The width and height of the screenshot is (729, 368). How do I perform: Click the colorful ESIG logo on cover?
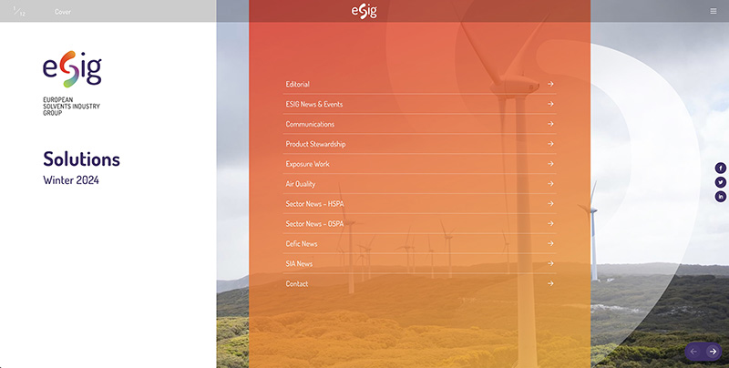(x=72, y=68)
